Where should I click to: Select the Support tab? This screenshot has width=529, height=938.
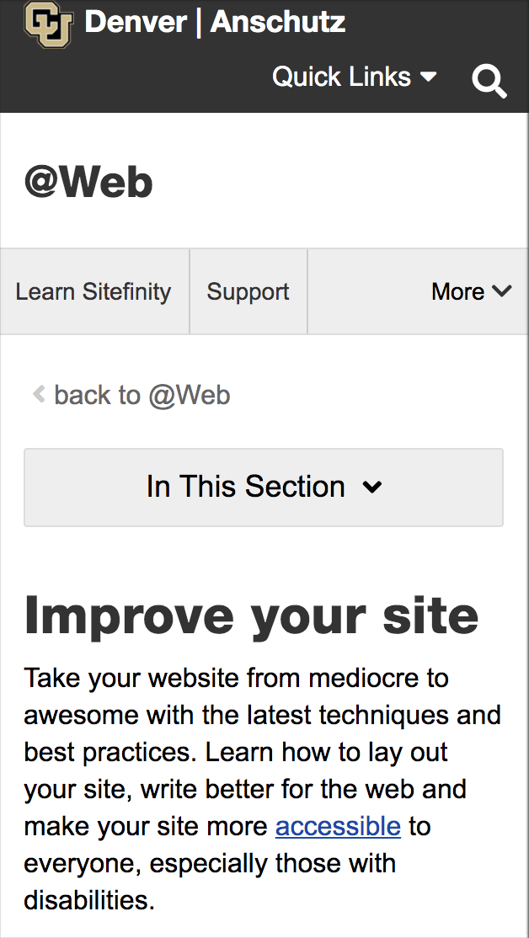click(x=248, y=290)
